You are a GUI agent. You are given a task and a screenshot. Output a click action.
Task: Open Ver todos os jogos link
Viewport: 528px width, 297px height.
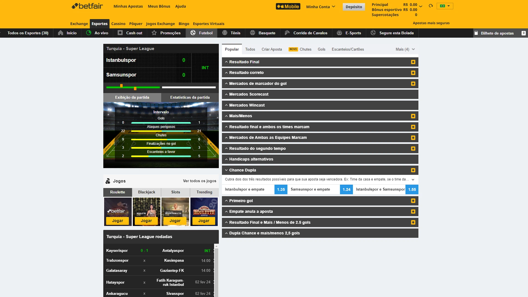[200, 181]
